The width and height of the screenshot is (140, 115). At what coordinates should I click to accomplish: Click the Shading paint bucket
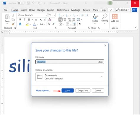click(61, 24)
